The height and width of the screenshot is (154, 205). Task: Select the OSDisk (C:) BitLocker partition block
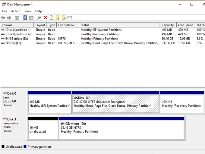116,104
